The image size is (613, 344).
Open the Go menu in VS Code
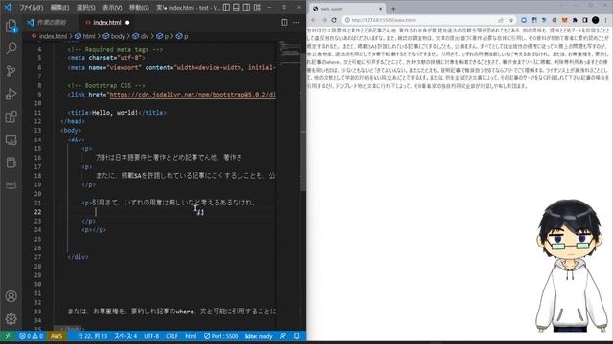click(139, 8)
